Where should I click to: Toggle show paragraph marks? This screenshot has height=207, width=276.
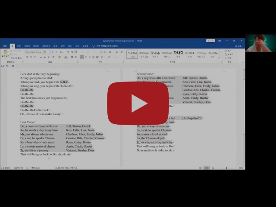122,52
